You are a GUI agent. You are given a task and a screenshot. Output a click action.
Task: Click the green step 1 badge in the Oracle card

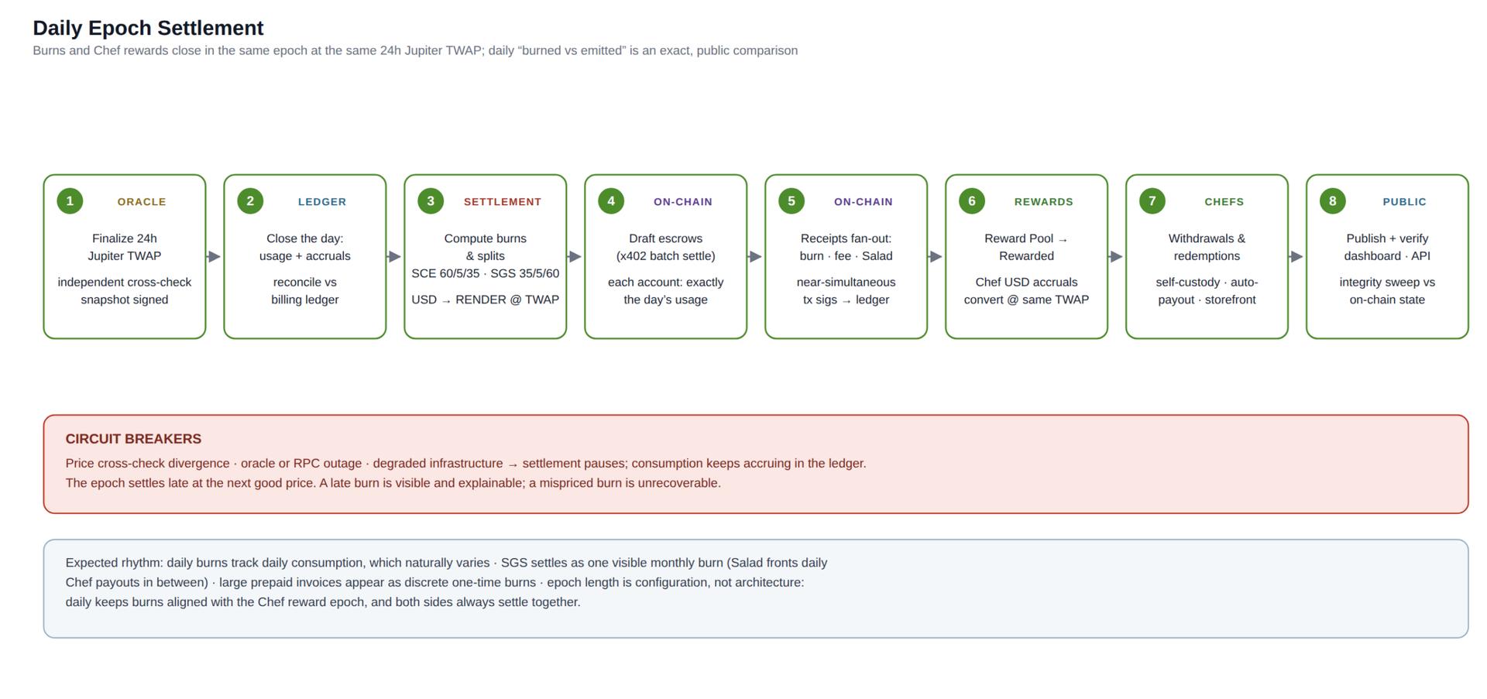(70, 201)
